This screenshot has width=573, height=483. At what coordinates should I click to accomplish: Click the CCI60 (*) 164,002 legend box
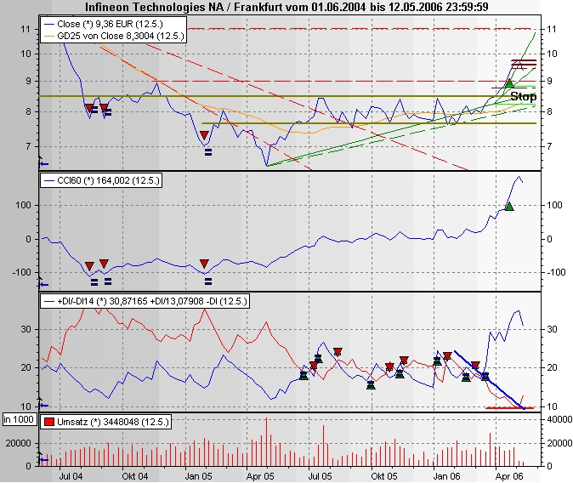tap(101, 180)
